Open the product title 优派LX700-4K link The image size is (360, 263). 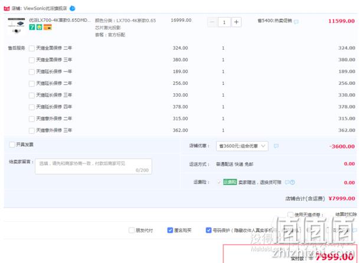point(60,20)
